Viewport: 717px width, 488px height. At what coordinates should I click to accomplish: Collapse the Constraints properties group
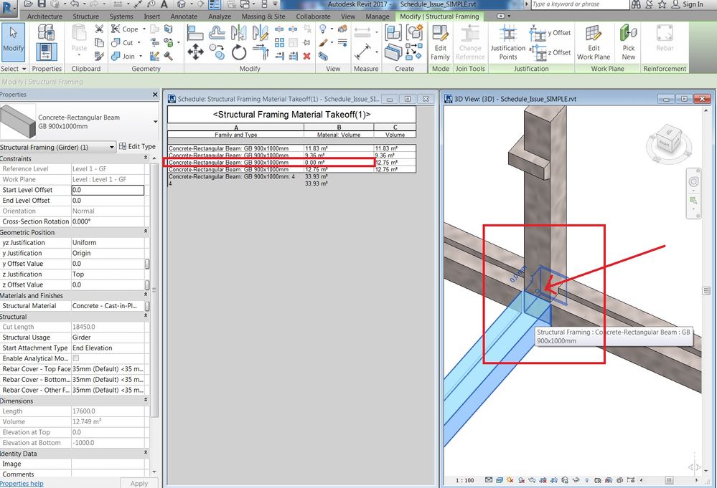tap(146, 158)
